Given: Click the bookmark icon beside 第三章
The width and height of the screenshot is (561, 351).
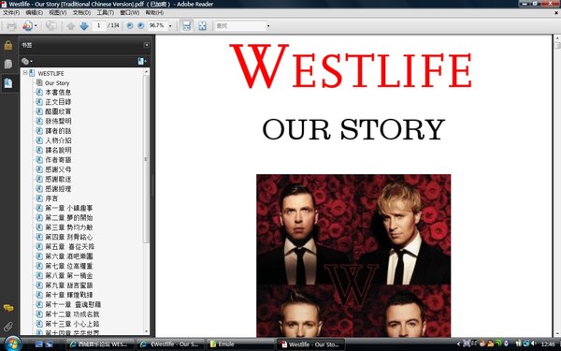Looking at the screenshot, I should 39,227.
